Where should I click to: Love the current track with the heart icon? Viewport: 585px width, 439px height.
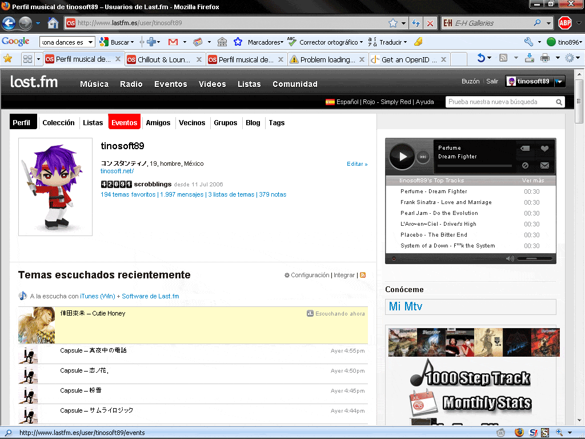click(x=543, y=149)
